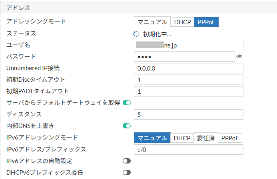Enable DHCPv6プレフィックス委任 toggle
The image size is (277, 179).
tap(127, 173)
